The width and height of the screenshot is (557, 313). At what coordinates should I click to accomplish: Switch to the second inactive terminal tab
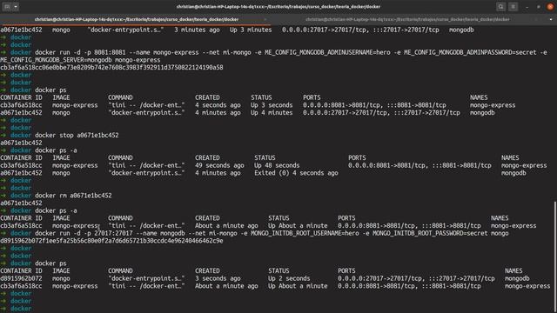(407, 19)
